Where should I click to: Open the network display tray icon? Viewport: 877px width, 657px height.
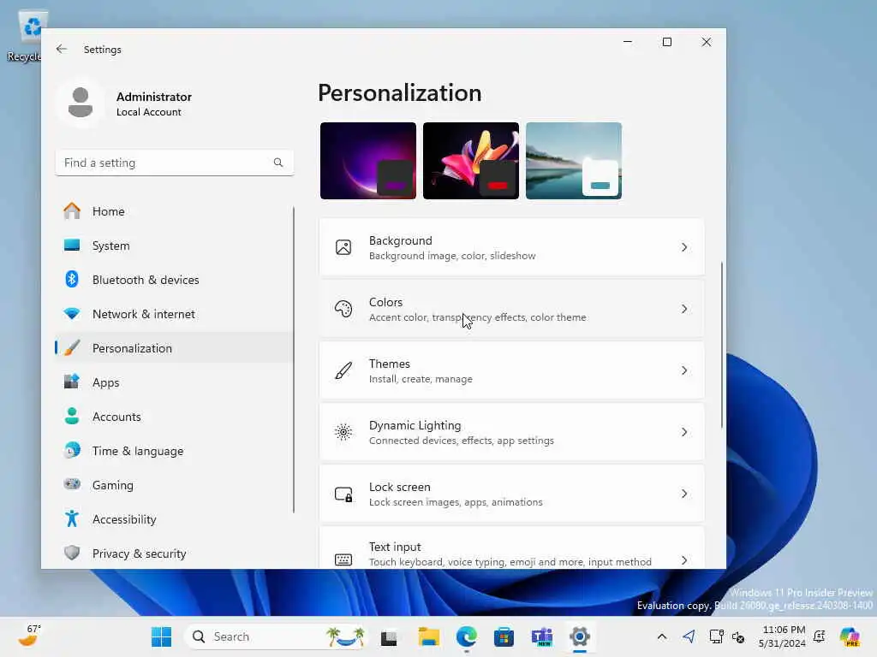(x=715, y=636)
